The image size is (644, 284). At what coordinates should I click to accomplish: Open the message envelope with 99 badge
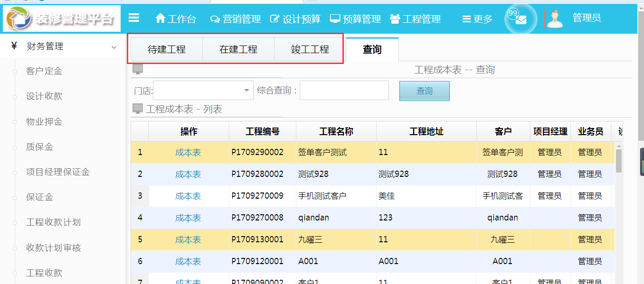pyautogui.click(x=520, y=19)
